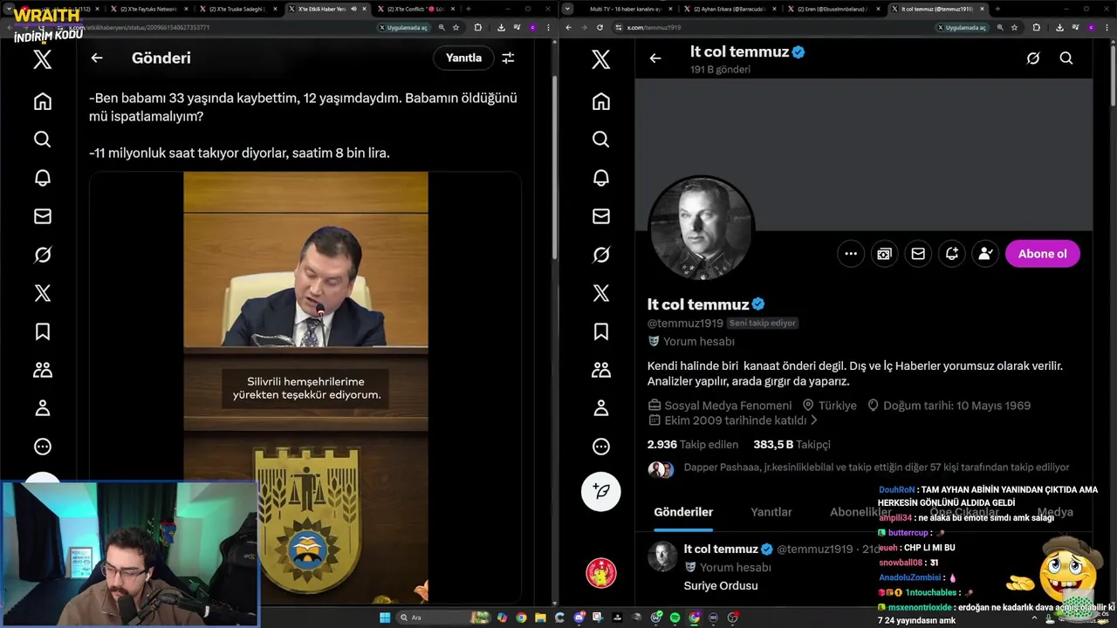Image resolution: width=1117 pixels, height=628 pixels.
Task: Open extensions puzzle icon in right browser
Action: click(x=1036, y=28)
